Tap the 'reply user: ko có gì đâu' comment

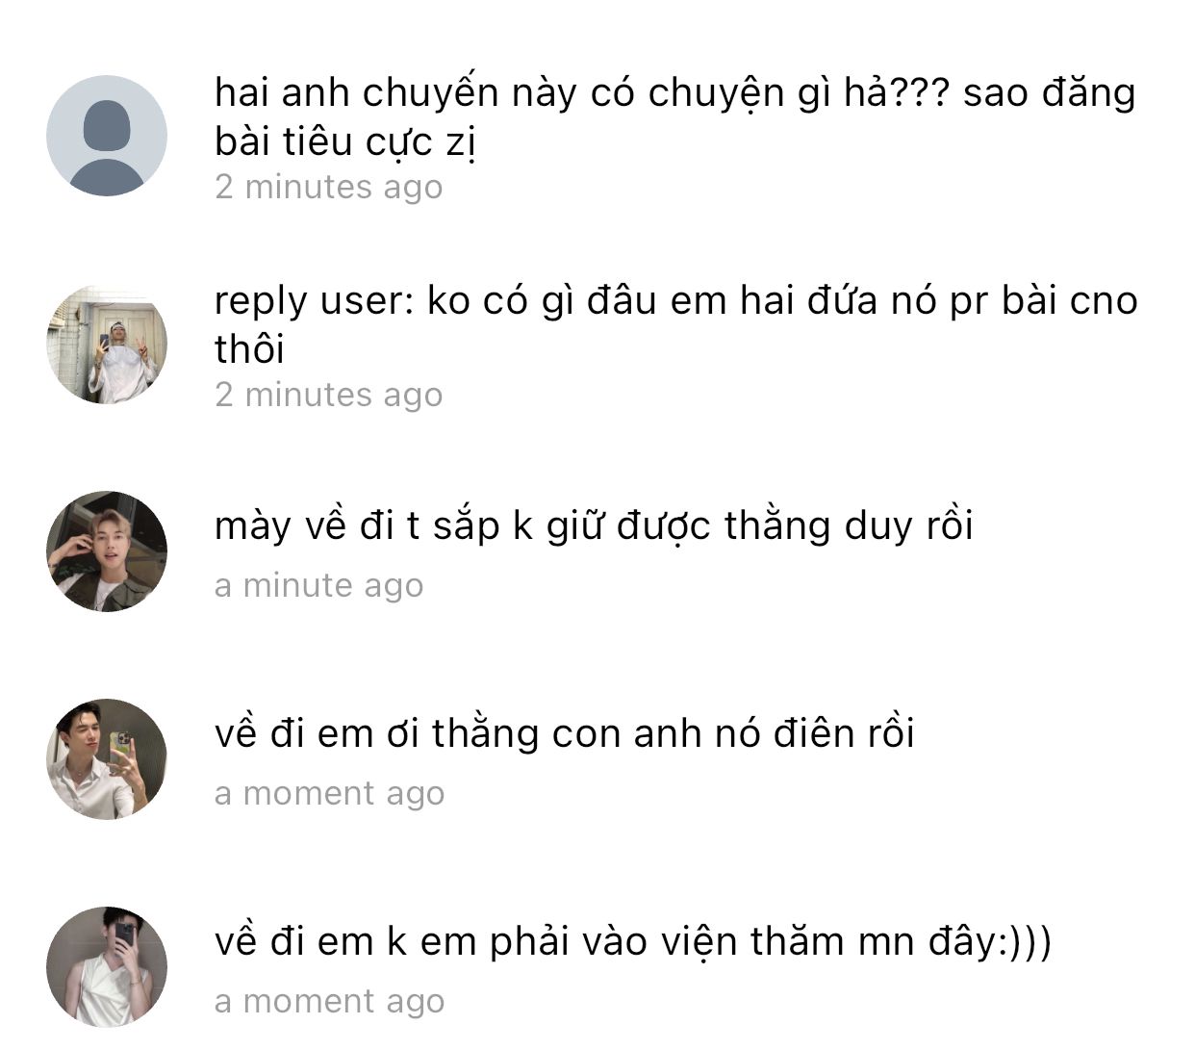click(x=675, y=325)
